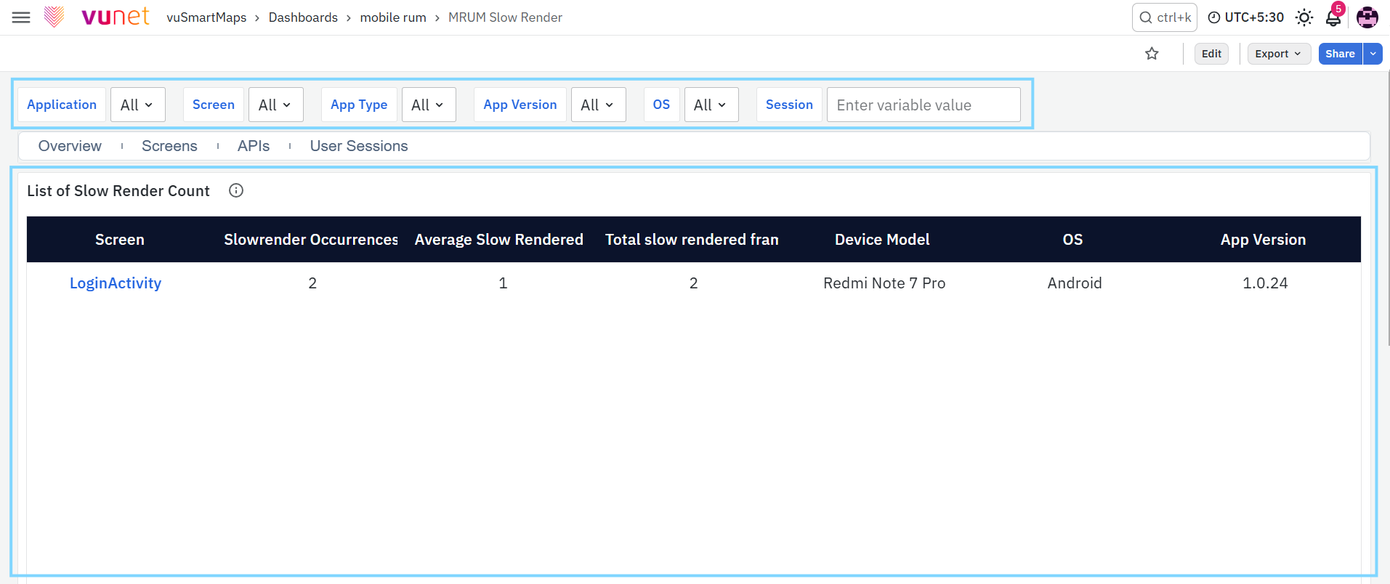Click the UTC+5:30 time zone clock

(1246, 17)
